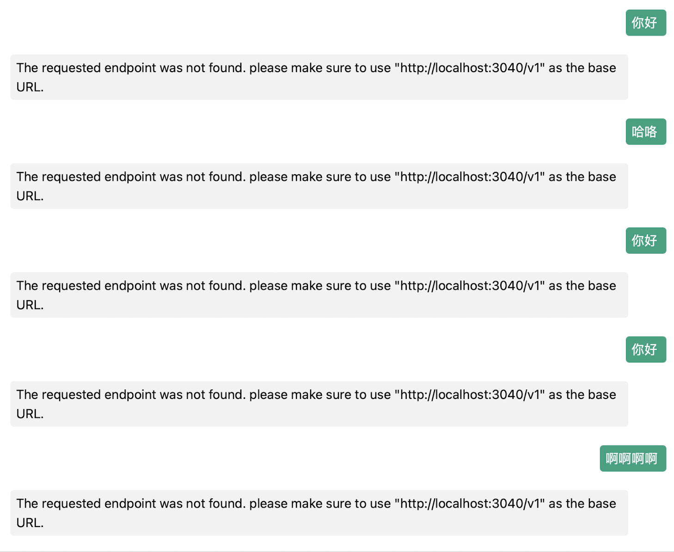Select the error reply below 哈咯
Viewport: 674px width, 552px height.
click(x=319, y=186)
